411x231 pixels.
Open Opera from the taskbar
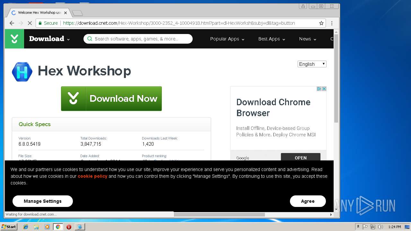point(69,227)
